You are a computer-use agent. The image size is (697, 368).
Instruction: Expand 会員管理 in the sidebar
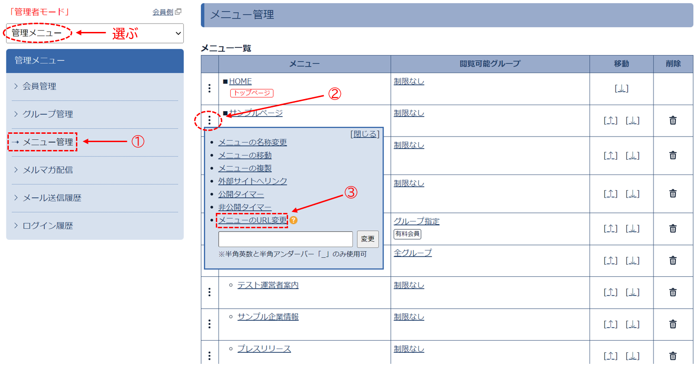[x=95, y=87]
